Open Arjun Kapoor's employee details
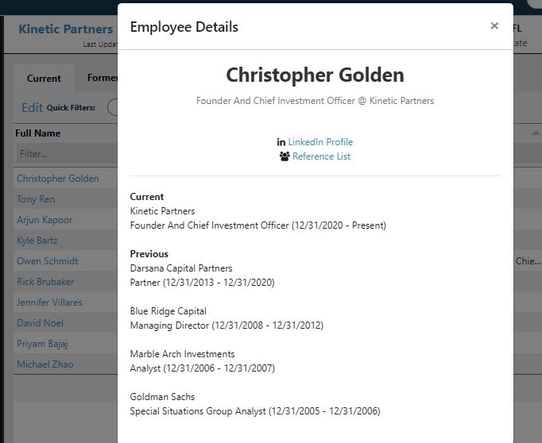The image size is (542, 443). [44, 220]
